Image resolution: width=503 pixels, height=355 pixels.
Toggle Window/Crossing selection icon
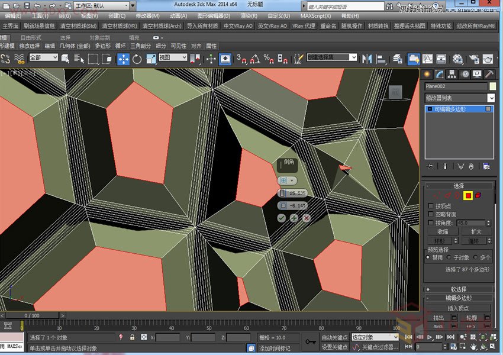107,59
